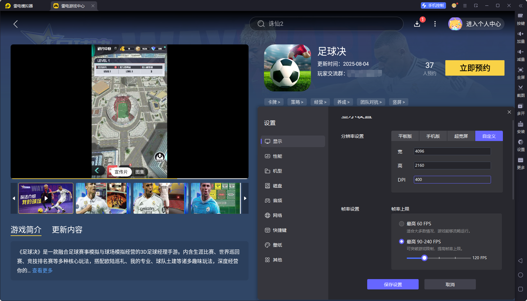Switch to the 更新内容 tab
The height and width of the screenshot is (301, 527).
click(x=67, y=230)
